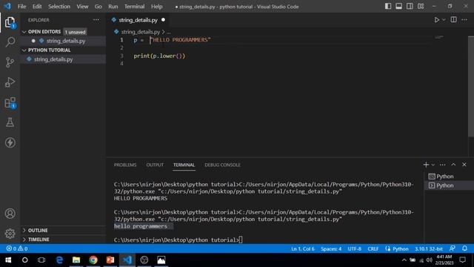The height and width of the screenshot is (267, 474).
Task: Open the File menu
Action: tap(21, 7)
